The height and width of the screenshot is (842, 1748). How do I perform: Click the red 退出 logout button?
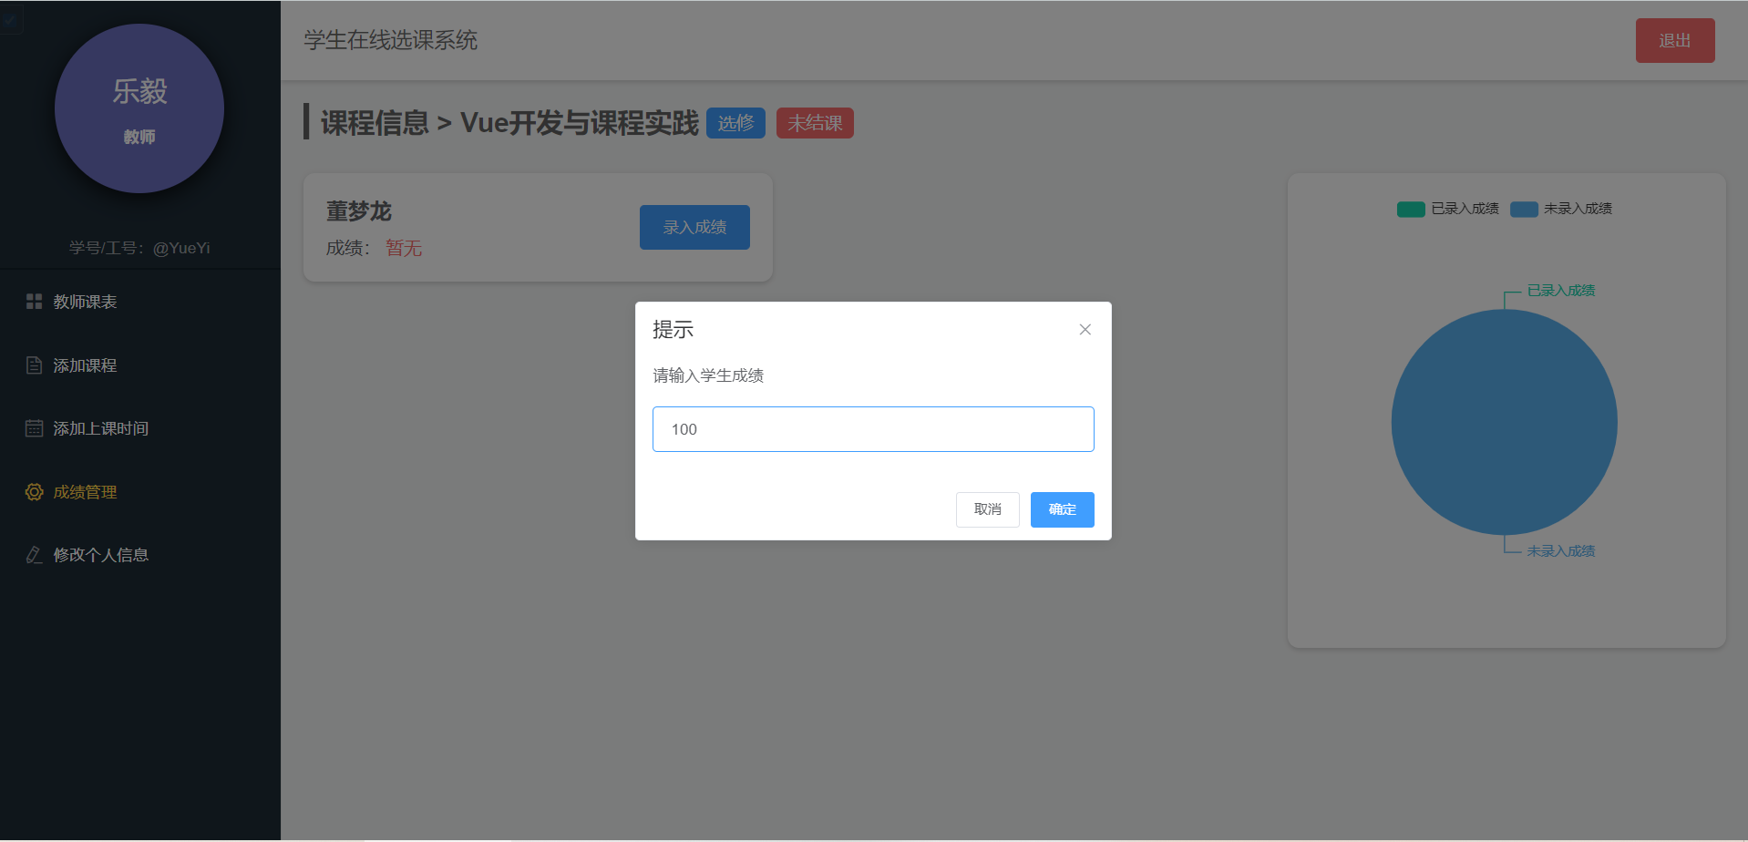[1675, 40]
